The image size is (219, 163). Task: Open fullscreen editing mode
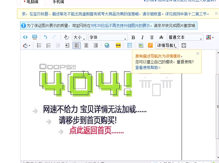tap(184, 45)
